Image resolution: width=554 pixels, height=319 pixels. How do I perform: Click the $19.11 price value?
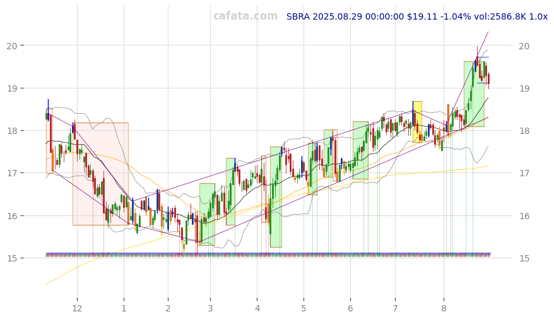tap(422, 16)
